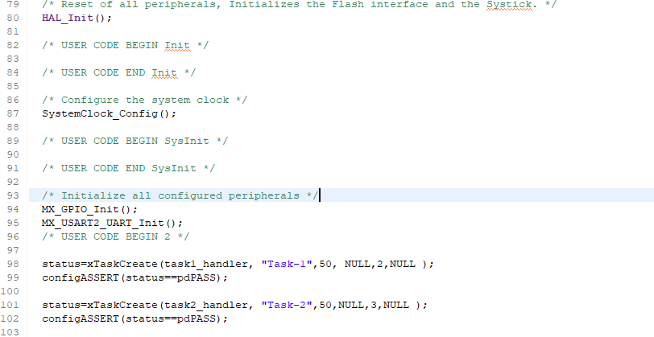Click the comment Initialize all configured peripherals
This screenshot has height=337, width=654.
click(x=180, y=195)
